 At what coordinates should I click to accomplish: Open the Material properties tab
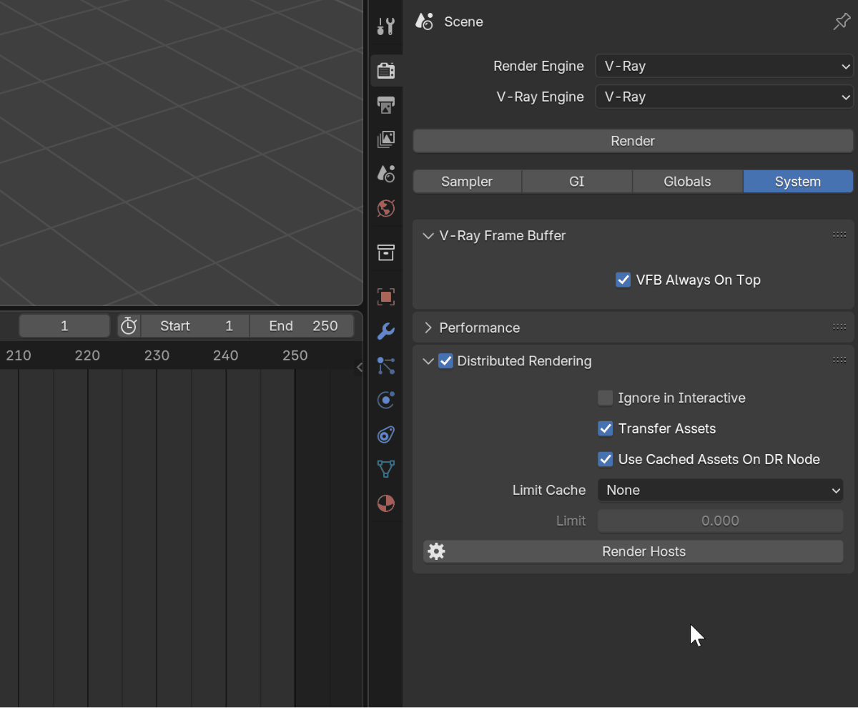pos(385,503)
